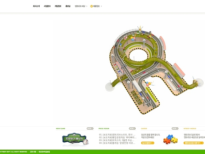Click the colorful puzzle pieces icon

click(x=170, y=139)
